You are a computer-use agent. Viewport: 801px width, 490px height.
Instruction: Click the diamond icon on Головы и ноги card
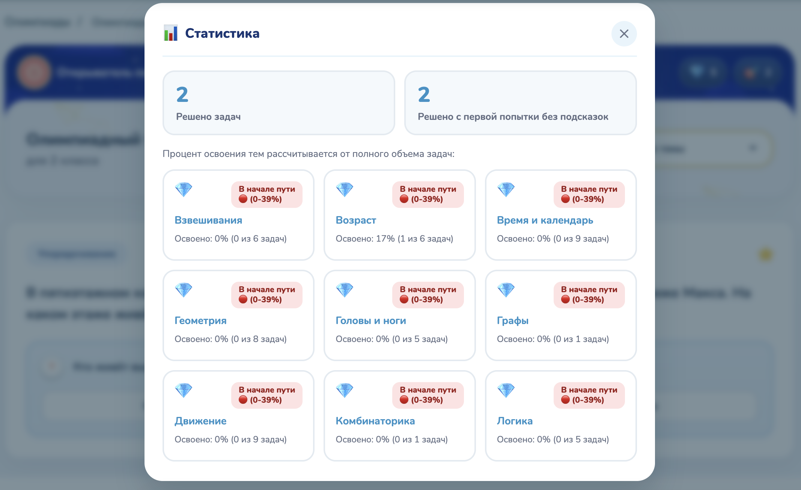345,290
